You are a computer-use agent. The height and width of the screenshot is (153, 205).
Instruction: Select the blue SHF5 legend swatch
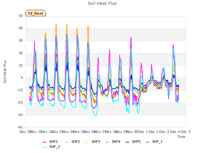127,142
